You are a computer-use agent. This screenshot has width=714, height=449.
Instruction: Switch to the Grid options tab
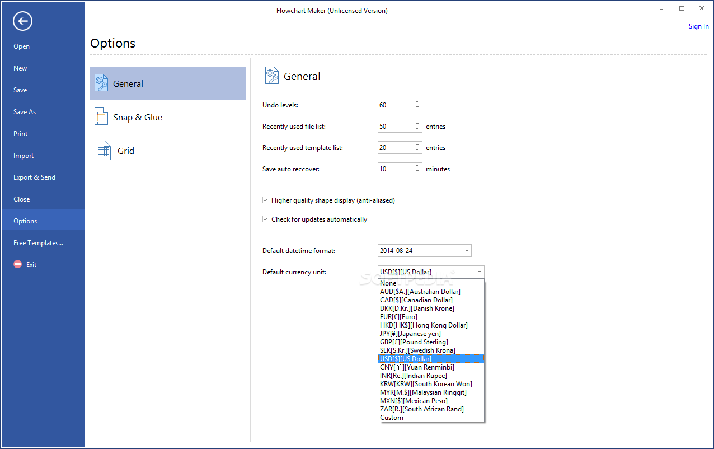pos(168,151)
